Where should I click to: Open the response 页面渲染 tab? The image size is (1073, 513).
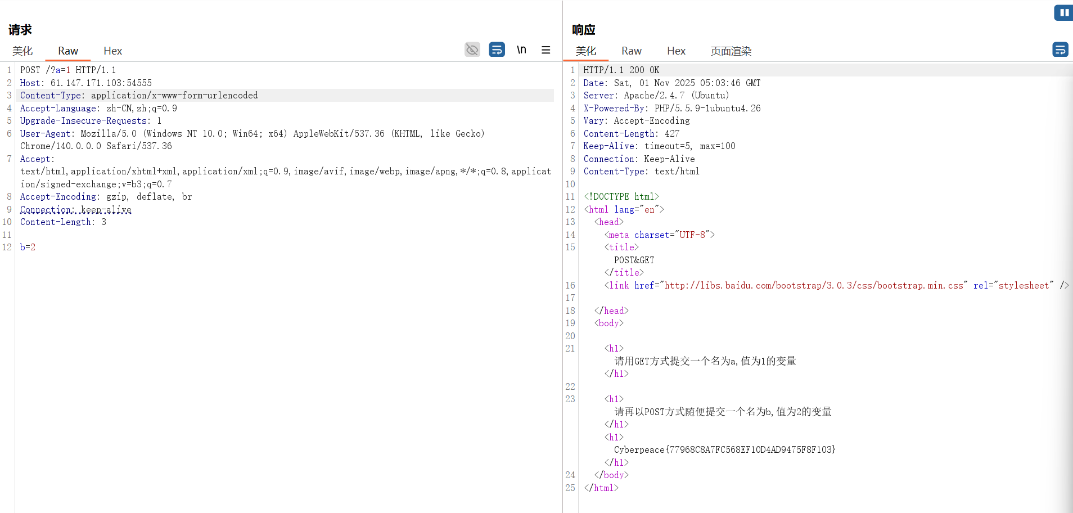(x=731, y=51)
